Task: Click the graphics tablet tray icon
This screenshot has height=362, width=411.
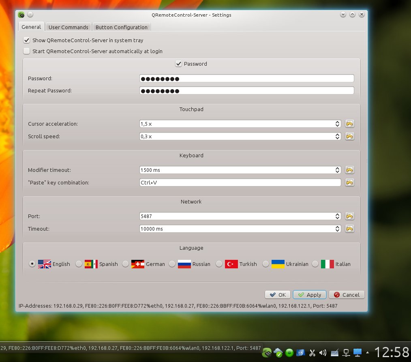Action: pos(334,353)
